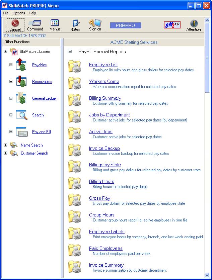The image size is (212, 280).
Task: Expand the General Ledger tree node
Action: [11, 98]
